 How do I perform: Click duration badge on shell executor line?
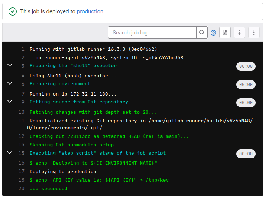246,66
